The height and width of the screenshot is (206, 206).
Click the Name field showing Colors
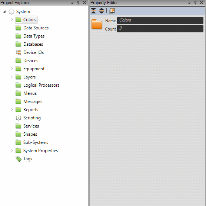pos(160,20)
